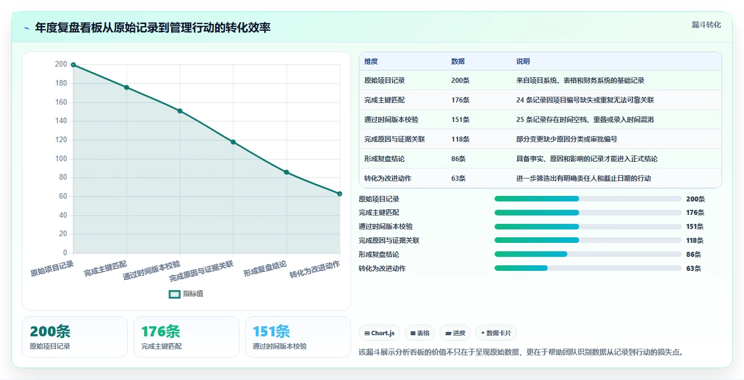Viewport: 744px width, 380px height.
Task: Click the 通过时间版本校验 progress bar
Action: 588,227
